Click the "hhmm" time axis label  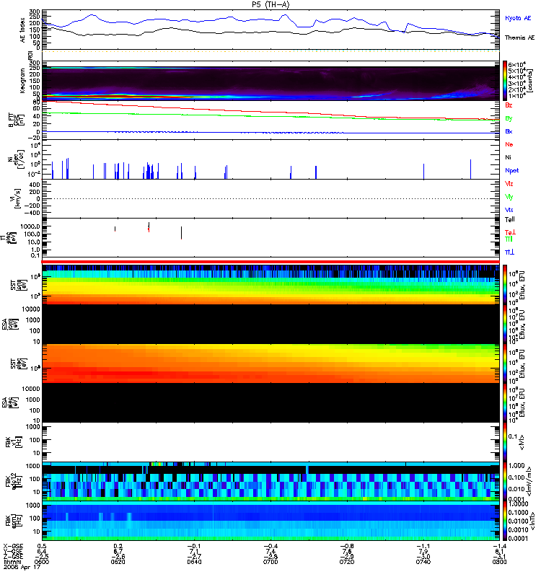point(11,562)
